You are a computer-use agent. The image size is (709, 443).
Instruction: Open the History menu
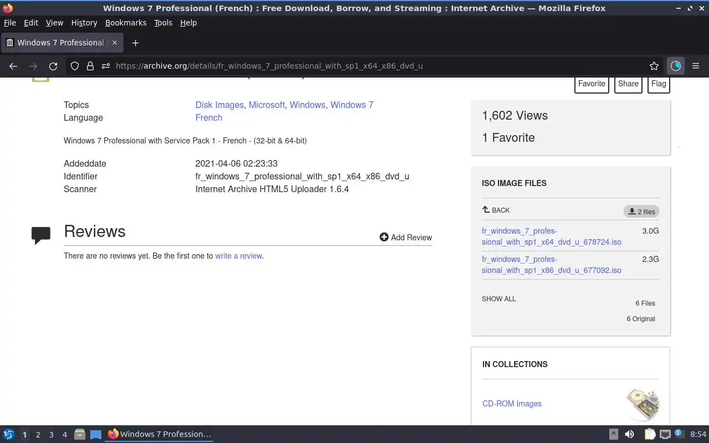click(x=84, y=23)
